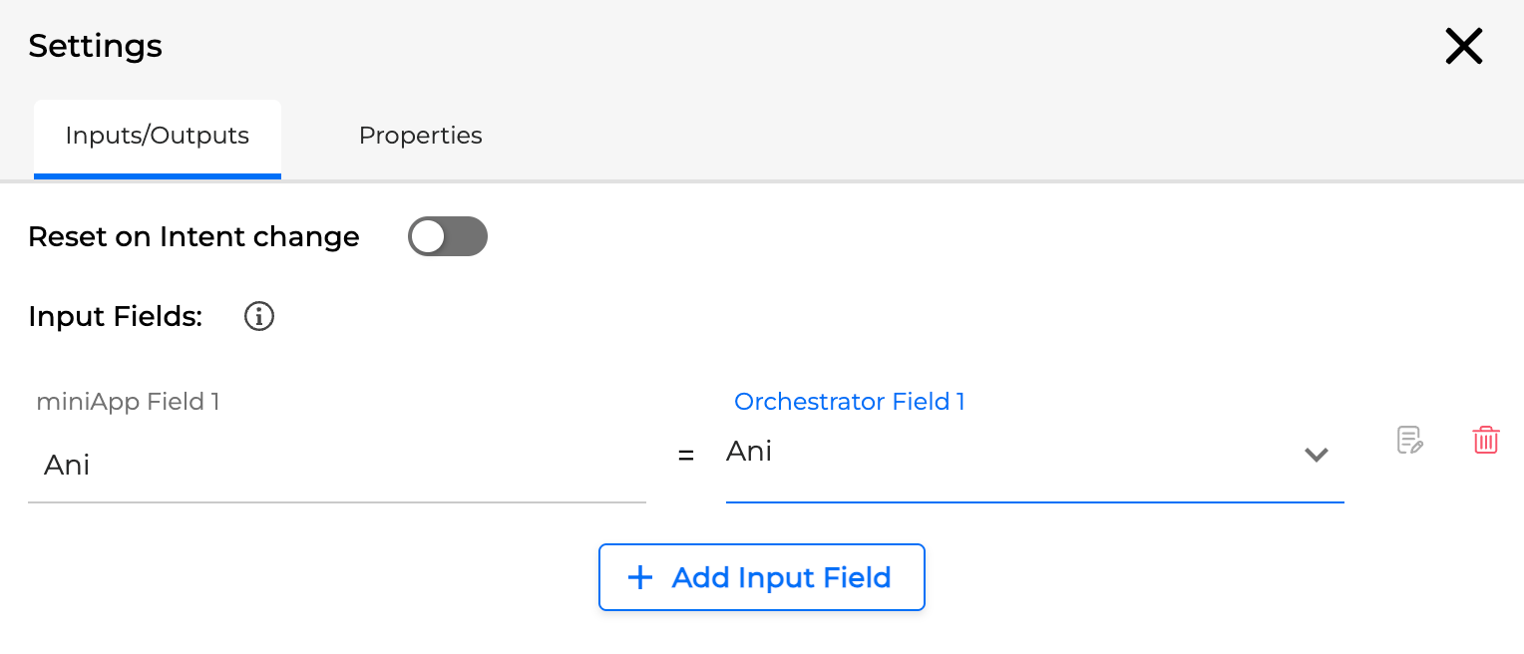
Task: Click the plus icon in Add Input Field
Action: click(x=639, y=577)
